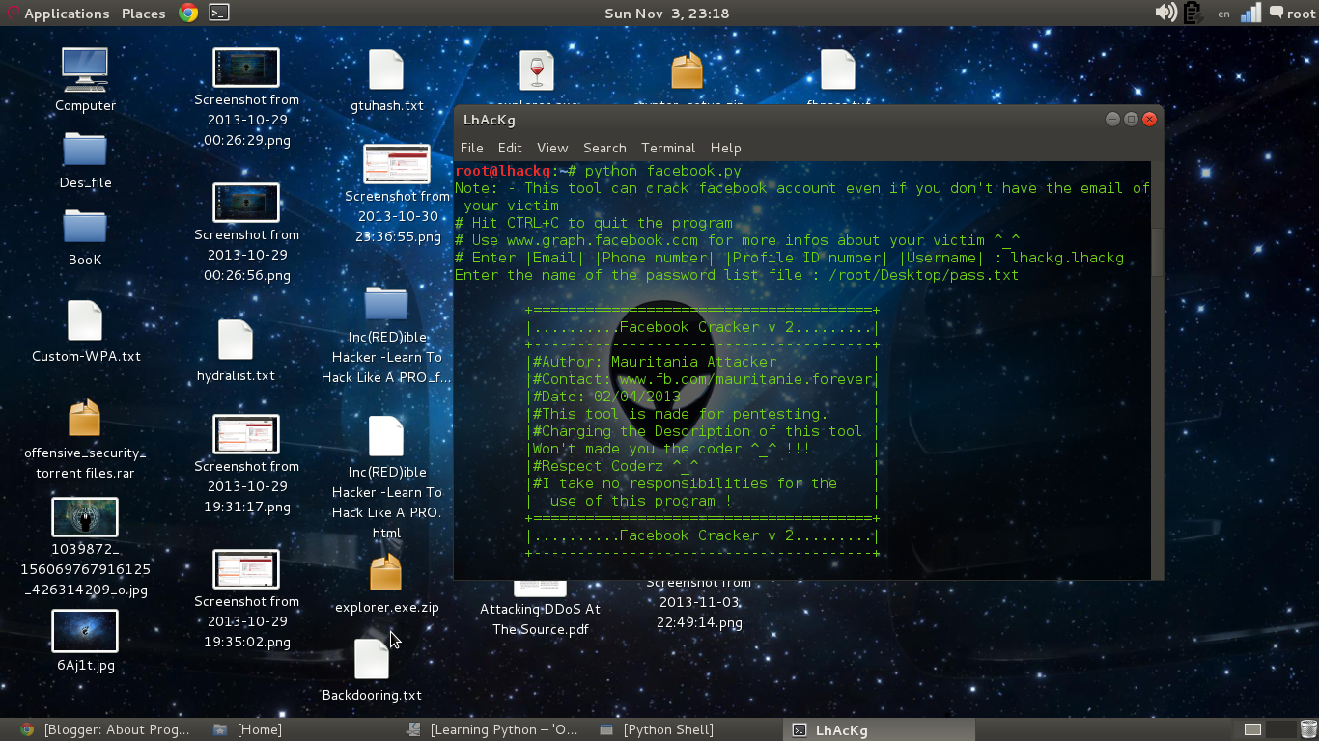
Task: Select the explorer.exe.zip archive icon
Action: pos(386,572)
